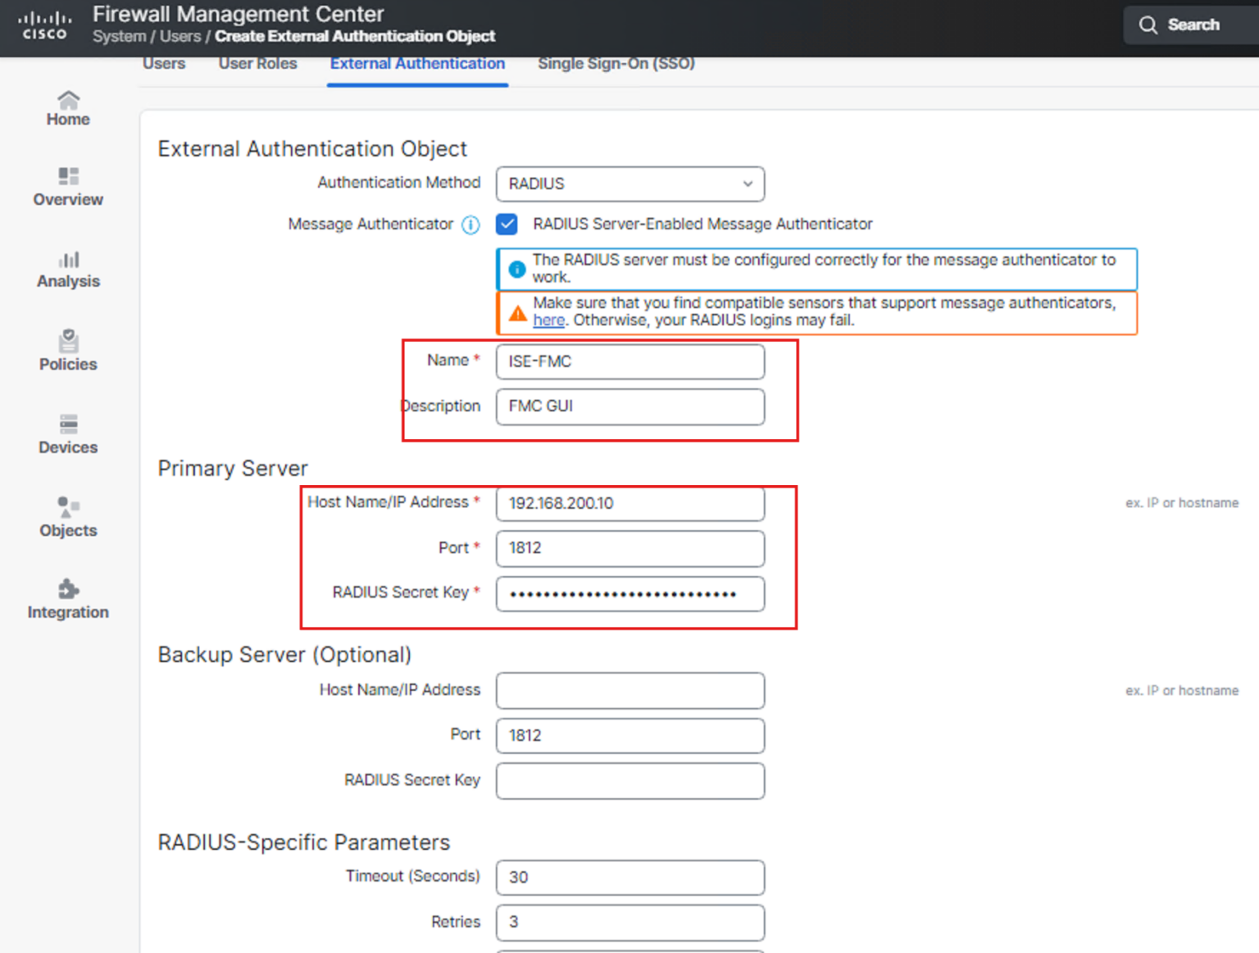1259x953 pixels.
Task: Disable RADIUS Server-Enabled Message Authenticator
Action: point(507,224)
